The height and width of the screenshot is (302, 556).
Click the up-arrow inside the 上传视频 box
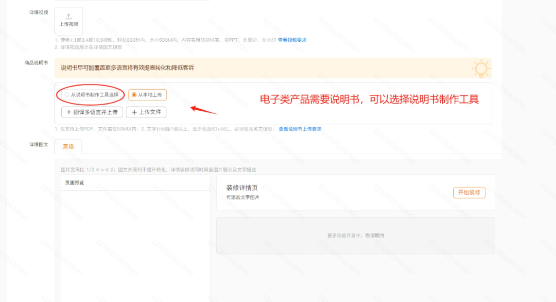tap(68, 15)
